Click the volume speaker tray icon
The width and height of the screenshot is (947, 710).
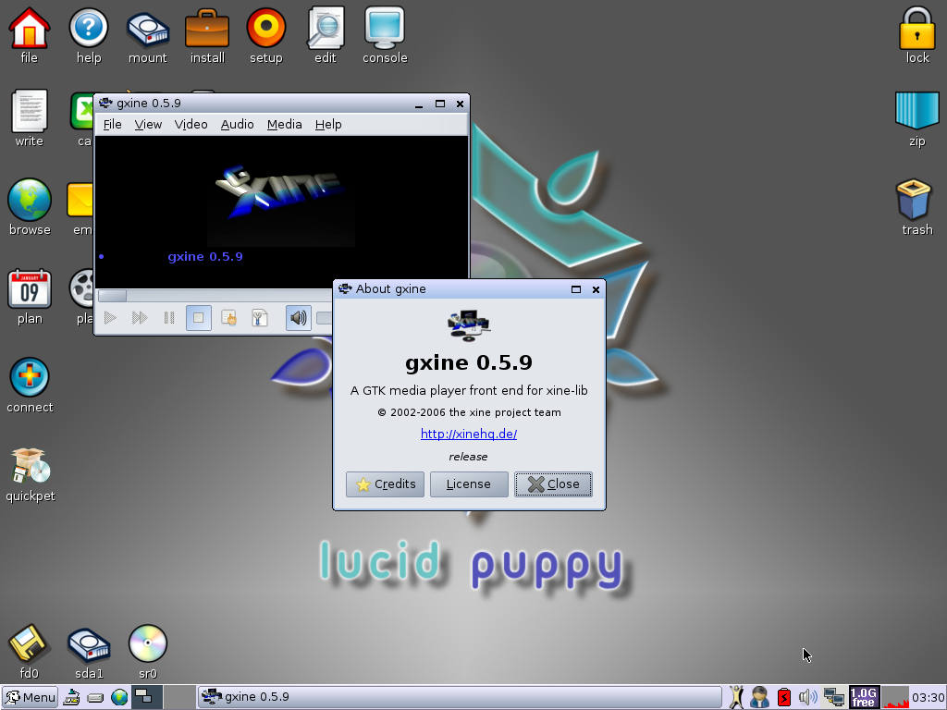click(x=807, y=697)
